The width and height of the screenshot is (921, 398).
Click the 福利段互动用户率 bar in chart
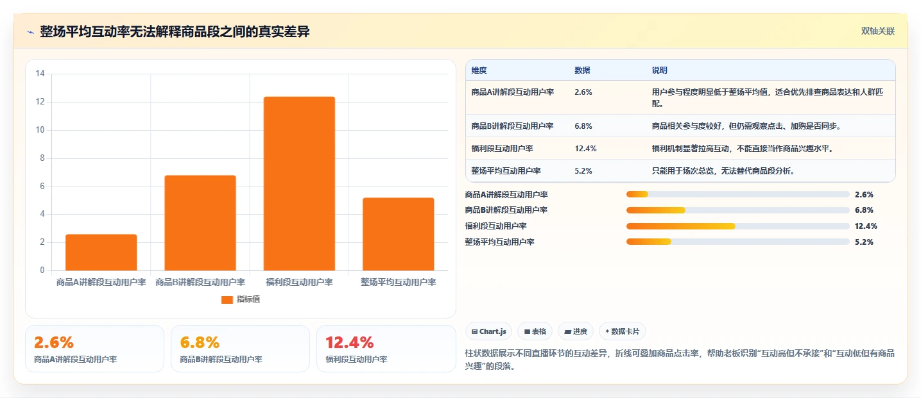[x=299, y=183]
